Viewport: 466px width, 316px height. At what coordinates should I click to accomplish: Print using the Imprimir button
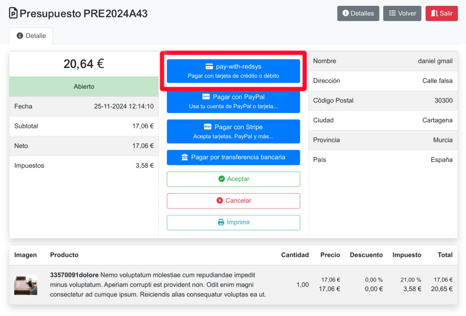coord(233,222)
